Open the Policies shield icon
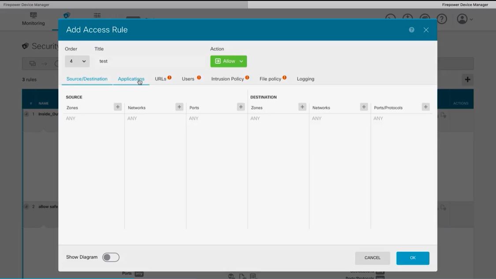This screenshot has width=496, height=279. coord(67,14)
